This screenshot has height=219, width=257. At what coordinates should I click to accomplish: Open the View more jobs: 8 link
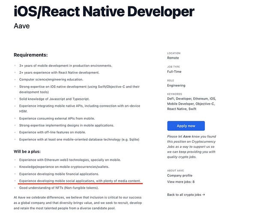click(x=181, y=182)
